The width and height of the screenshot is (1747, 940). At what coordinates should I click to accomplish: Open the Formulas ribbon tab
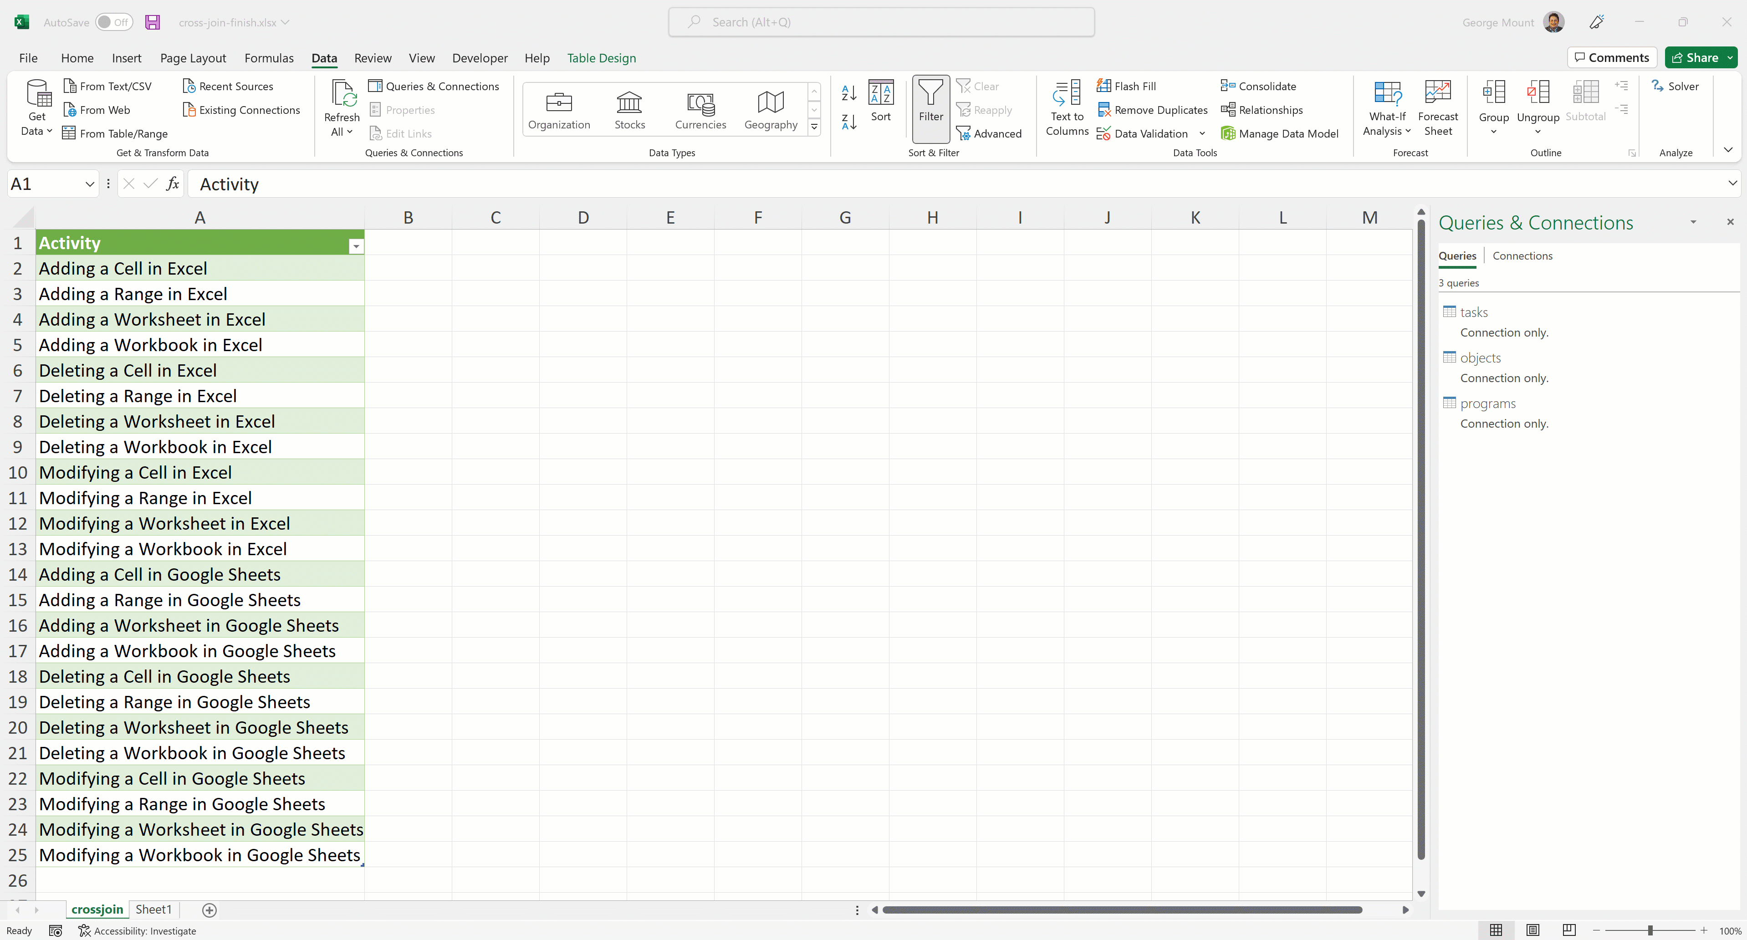(269, 58)
